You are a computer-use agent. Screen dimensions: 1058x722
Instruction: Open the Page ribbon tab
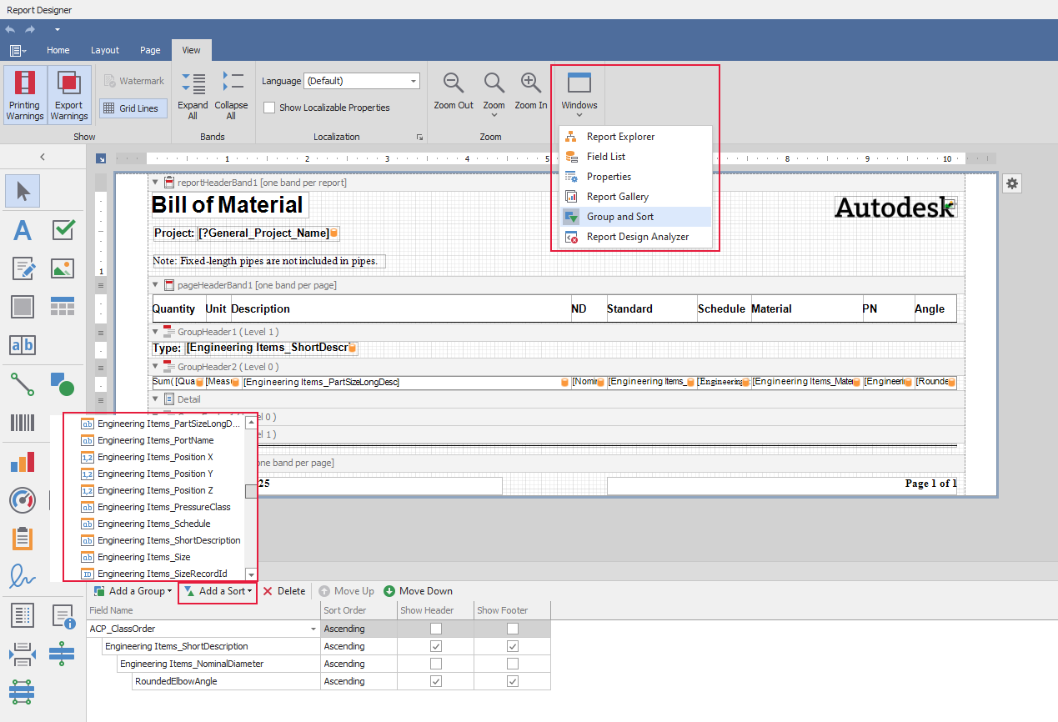(x=150, y=50)
